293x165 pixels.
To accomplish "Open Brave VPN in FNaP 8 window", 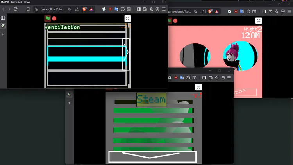I will pyautogui.click(x=157, y=9).
